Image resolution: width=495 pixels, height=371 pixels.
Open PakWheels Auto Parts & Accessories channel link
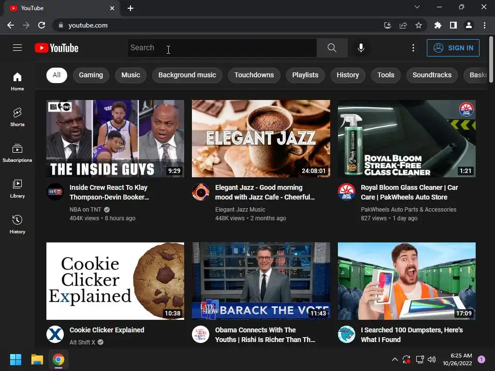(x=408, y=210)
